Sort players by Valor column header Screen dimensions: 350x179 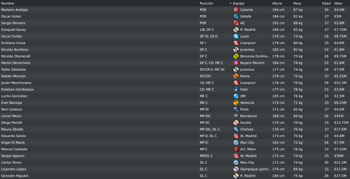coord(338,3)
